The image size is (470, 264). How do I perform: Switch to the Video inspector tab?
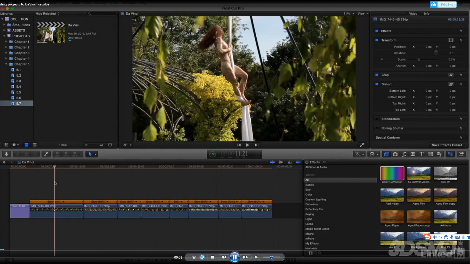click(x=413, y=13)
